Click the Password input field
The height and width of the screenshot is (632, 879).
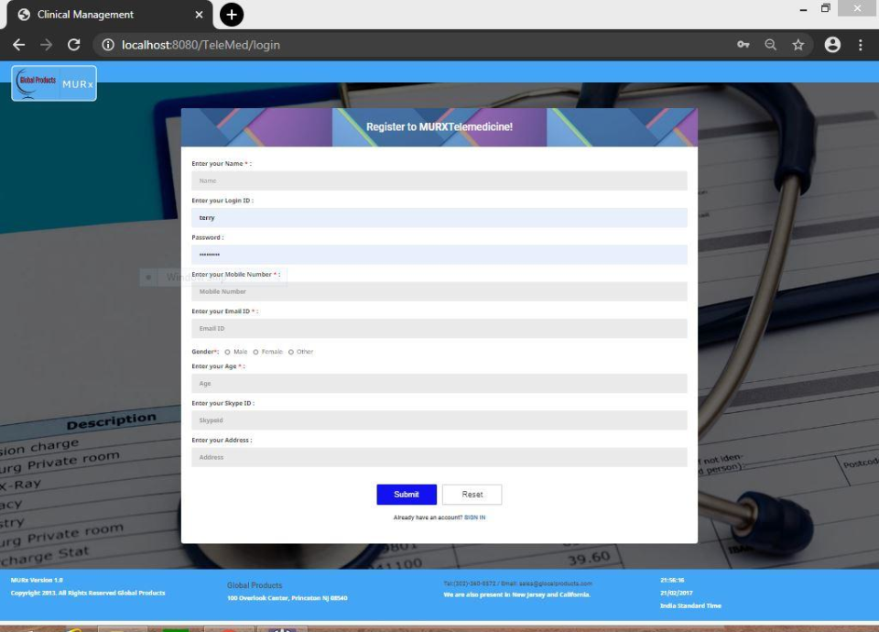[439, 255]
